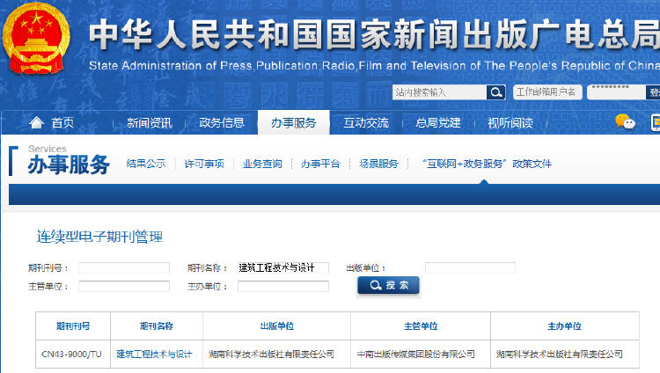Select the CN43-9000/TU cell

(x=71, y=354)
